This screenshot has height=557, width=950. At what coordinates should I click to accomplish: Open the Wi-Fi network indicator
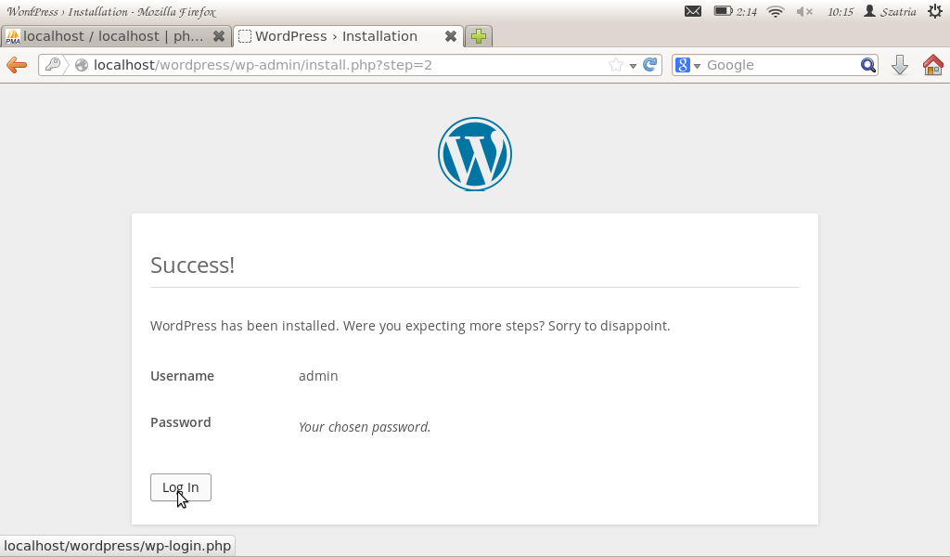pyautogui.click(x=776, y=11)
